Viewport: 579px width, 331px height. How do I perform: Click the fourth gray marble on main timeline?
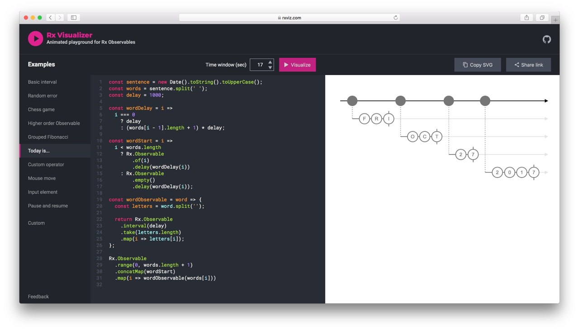[x=485, y=101]
